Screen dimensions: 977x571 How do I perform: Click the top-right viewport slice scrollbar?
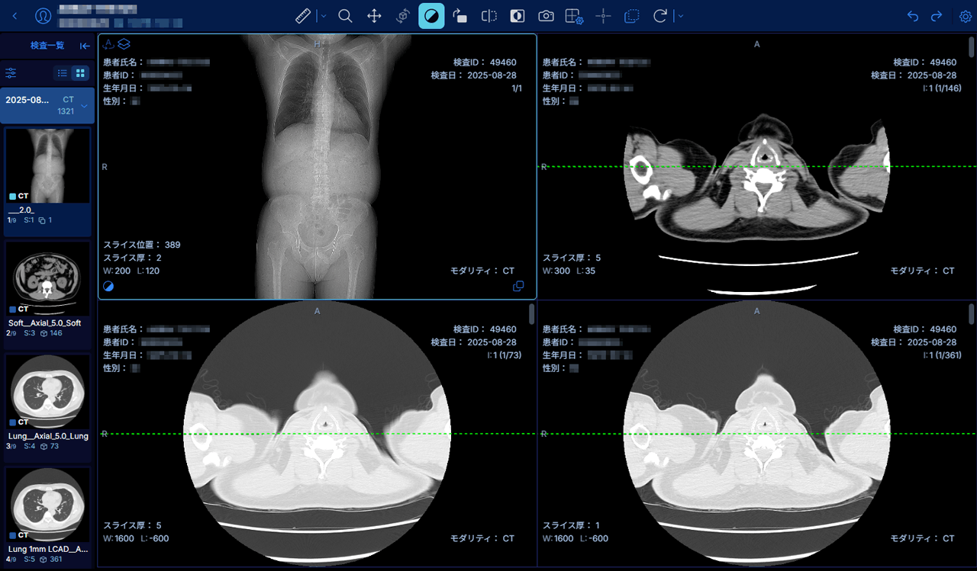pyautogui.click(x=971, y=46)
